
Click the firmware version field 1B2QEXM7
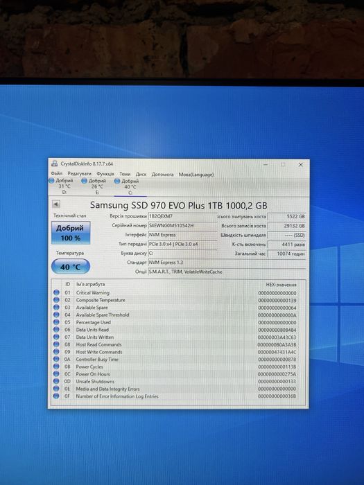point(182,216)
